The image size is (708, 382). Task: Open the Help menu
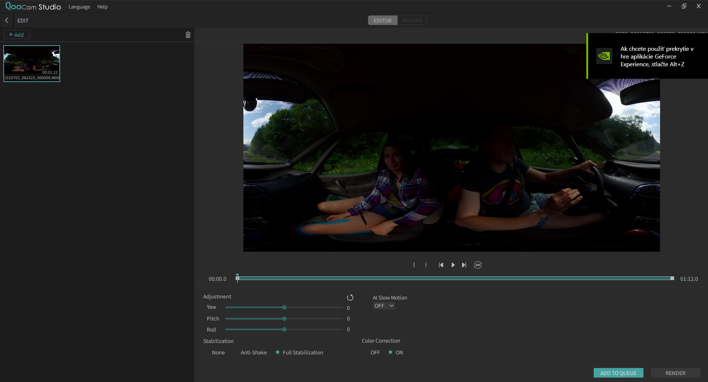pyautogui.click(x=103, y=7)
